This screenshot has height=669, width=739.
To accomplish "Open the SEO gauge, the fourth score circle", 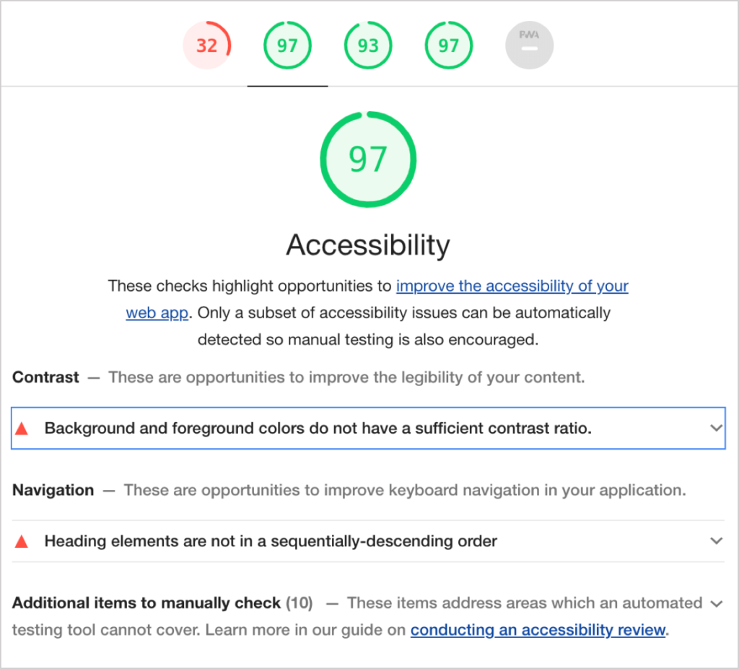I will (449, 45).
